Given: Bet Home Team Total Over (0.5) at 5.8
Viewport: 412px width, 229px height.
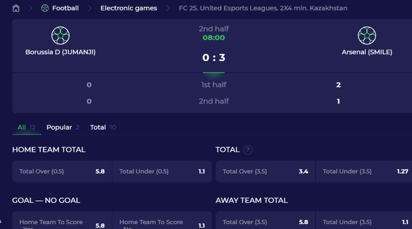Looking at the screenshot, I should tap(62, 171).
